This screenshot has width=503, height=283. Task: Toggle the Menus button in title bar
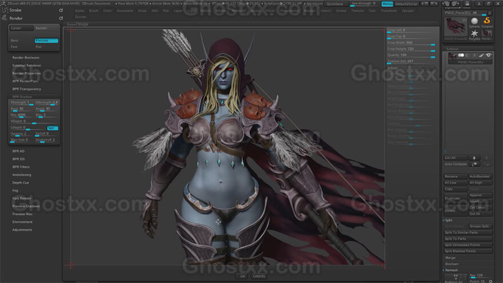coord(387,4)
